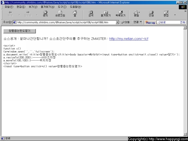Click the 전체 option in Navvy bar

[x=183, y=22]
